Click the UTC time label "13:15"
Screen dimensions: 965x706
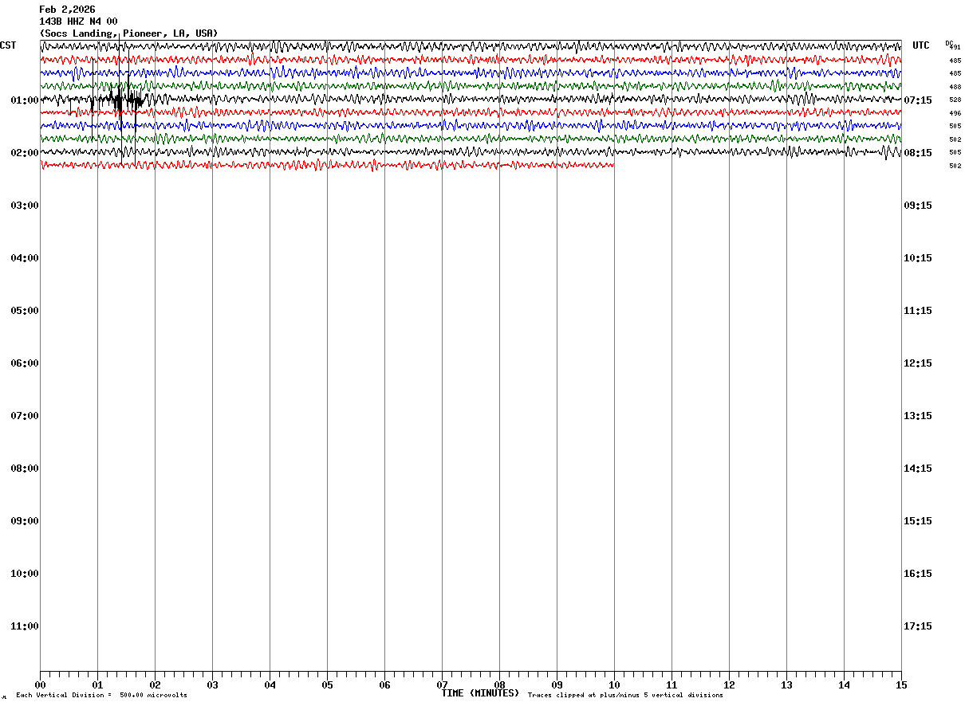[x=918, y=416]
